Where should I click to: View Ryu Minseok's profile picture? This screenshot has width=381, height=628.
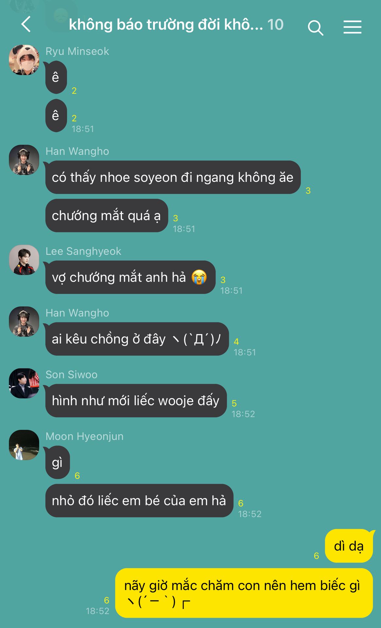tap(24, 60)
